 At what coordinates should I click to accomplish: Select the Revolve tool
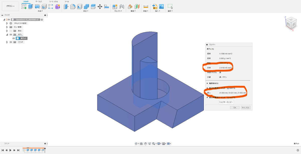(37, 7)
